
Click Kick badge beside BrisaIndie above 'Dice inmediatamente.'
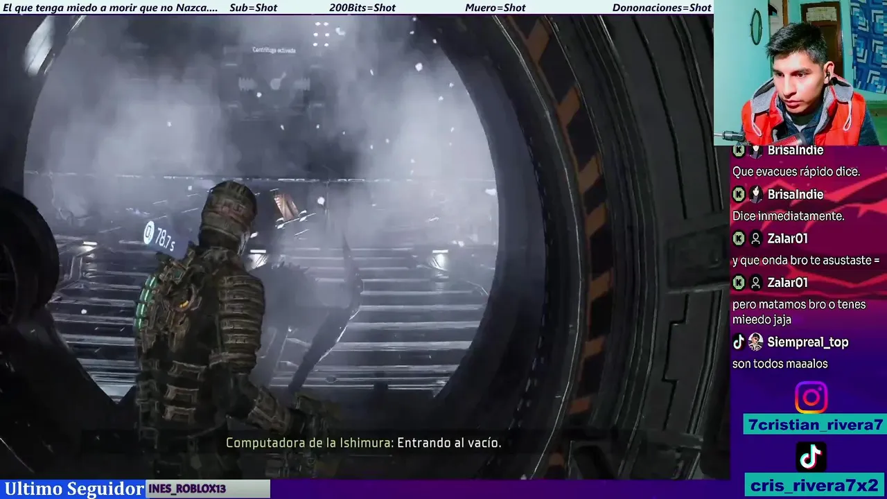coord(739,195)
